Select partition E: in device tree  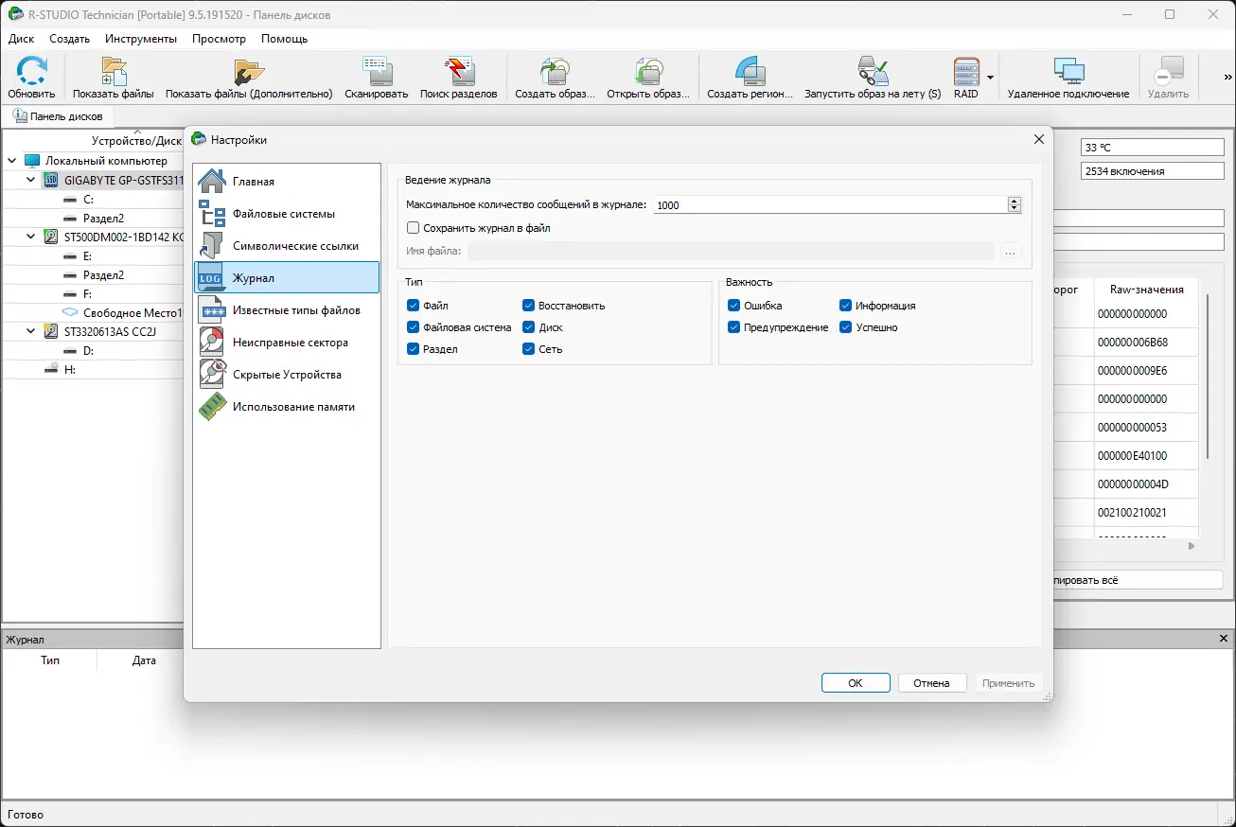coord(87,255)
